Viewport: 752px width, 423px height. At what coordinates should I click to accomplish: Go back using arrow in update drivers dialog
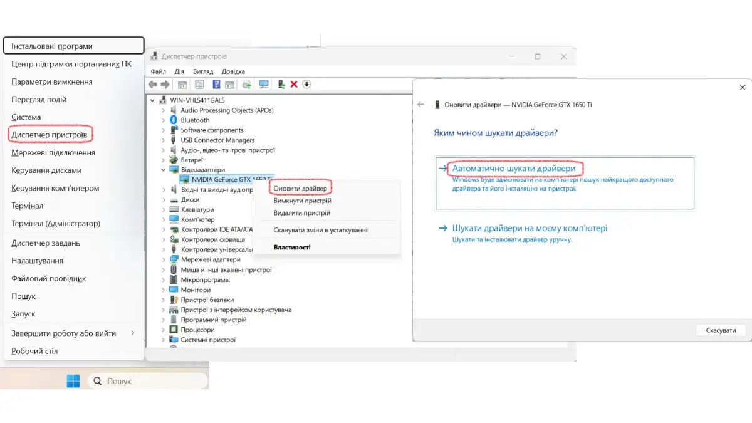point(421,105)
